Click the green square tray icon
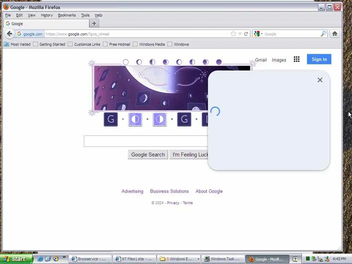Screen dimensions: 352x264 click(x=308, y=259)
